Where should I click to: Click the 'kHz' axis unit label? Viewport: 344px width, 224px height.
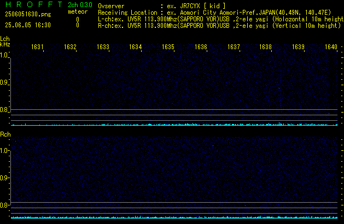point(5,44)
